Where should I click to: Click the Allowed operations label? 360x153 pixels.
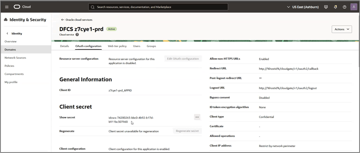222,136
